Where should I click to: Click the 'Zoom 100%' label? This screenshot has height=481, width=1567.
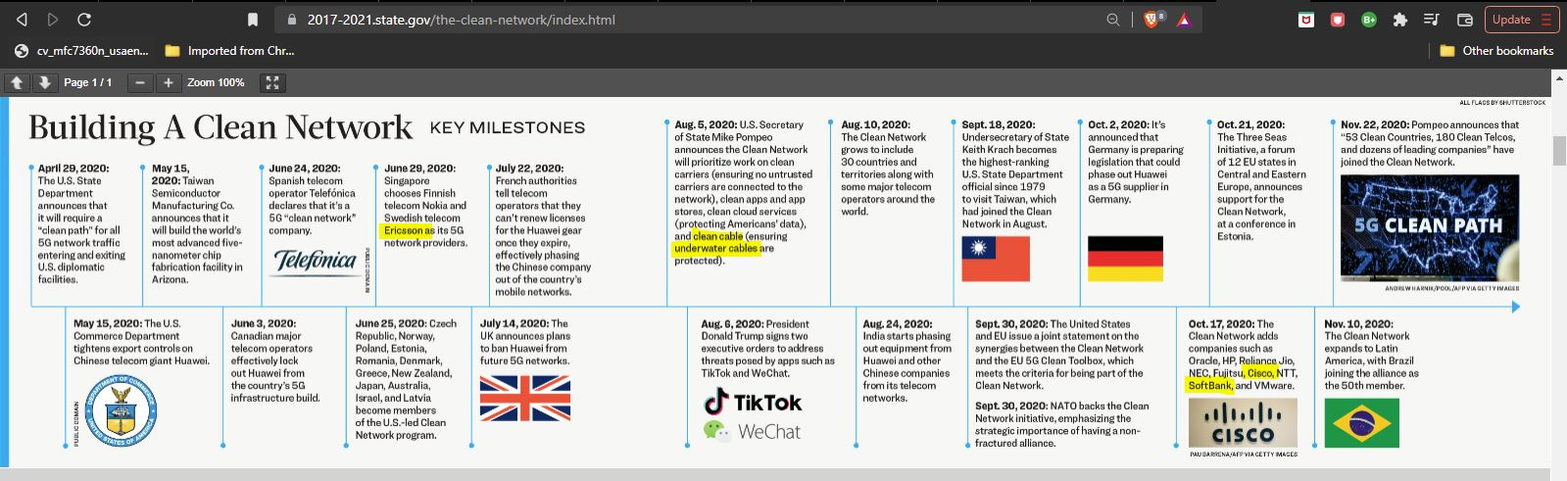pyautogui.click(x=216, y=83)
